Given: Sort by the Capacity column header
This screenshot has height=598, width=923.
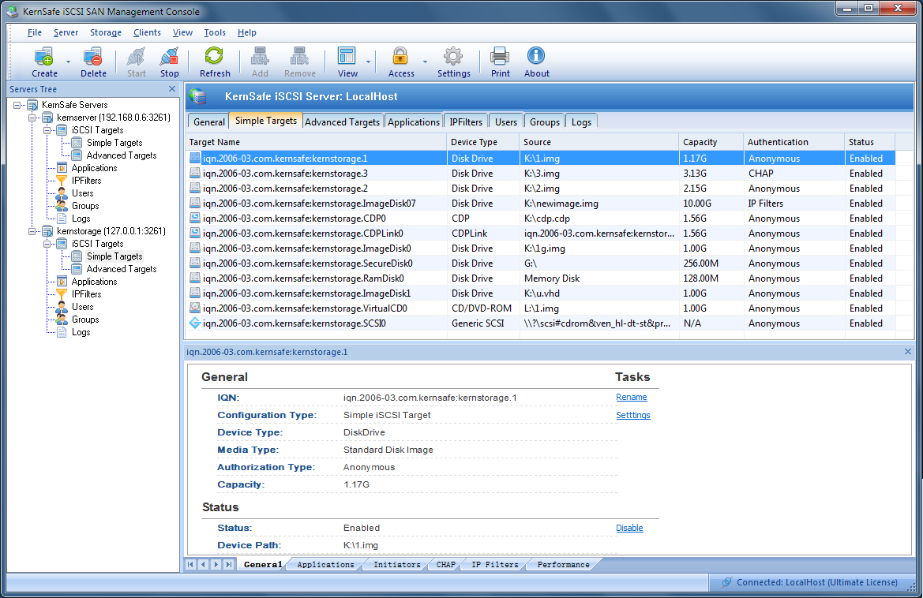Looking at the screenshot, I should click(711, 142).
